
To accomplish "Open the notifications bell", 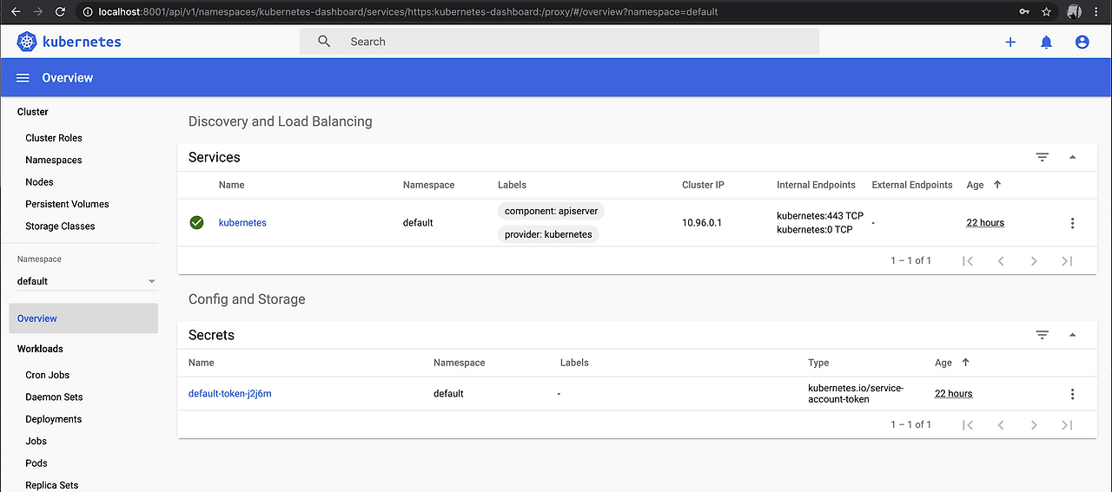I will coord(1046,42).
